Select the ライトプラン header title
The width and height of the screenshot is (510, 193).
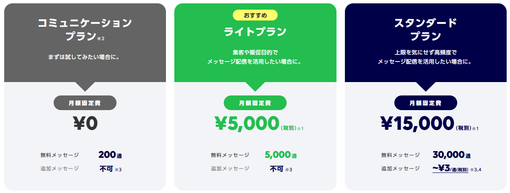click(255, 31)
